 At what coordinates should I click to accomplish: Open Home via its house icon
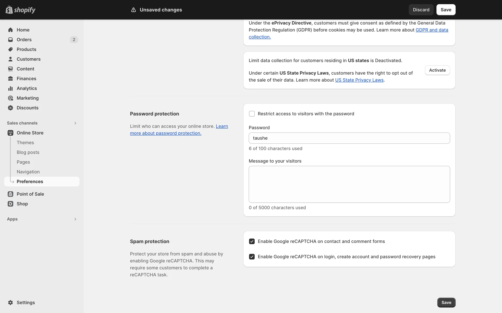[x=10, y=30]
